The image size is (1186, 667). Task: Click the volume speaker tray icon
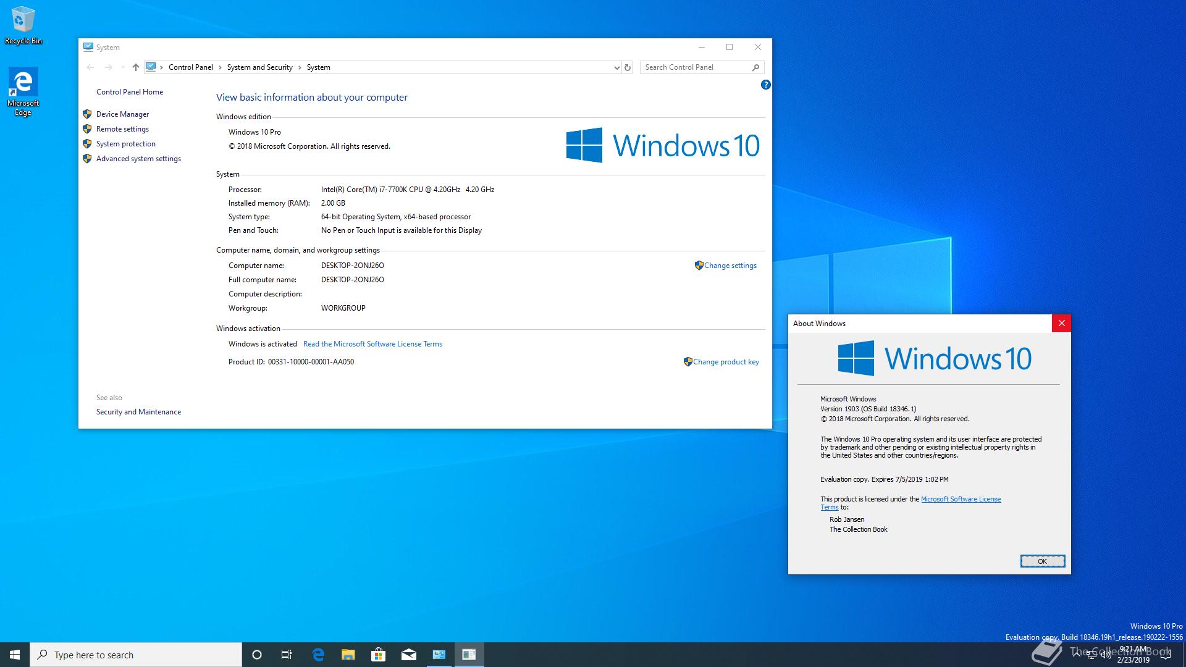pyautogui.click(x=1106, y=655)
